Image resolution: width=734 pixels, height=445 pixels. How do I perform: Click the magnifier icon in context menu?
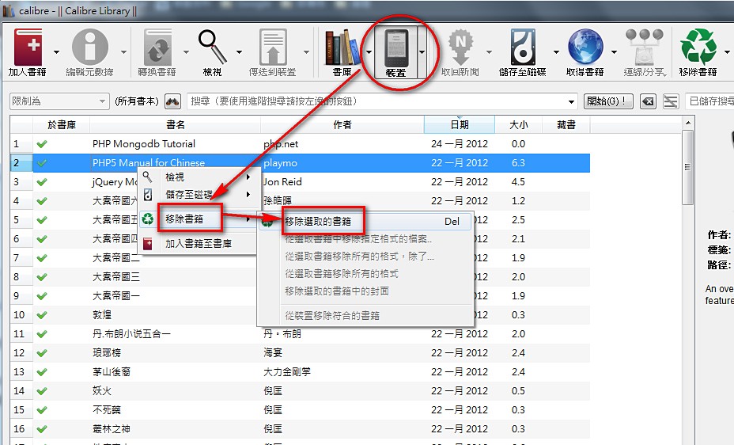(147, 177)
